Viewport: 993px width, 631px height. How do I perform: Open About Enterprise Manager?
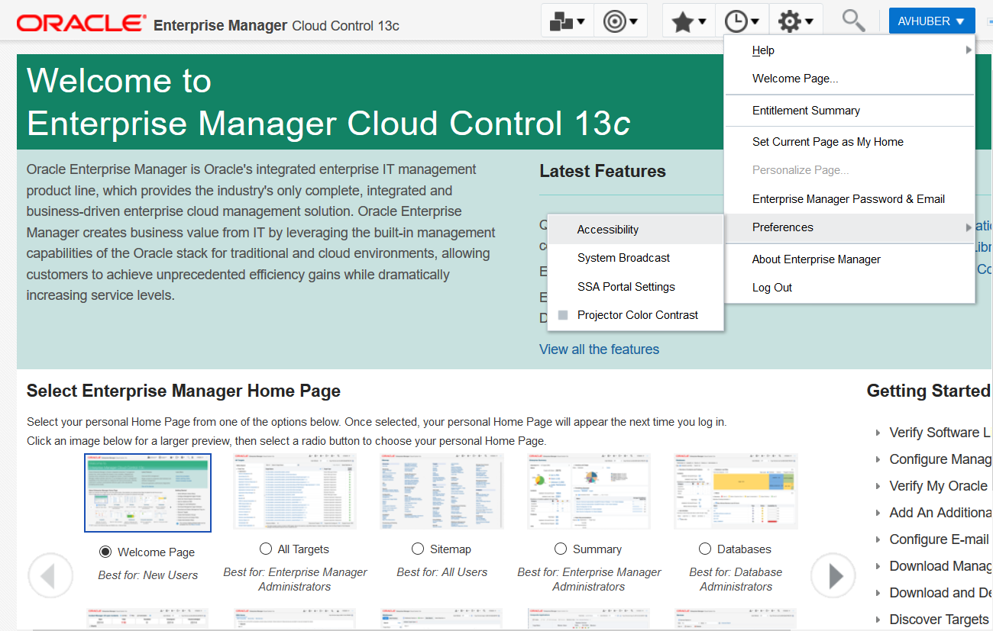pyautogui.click(x=849, y=259)
